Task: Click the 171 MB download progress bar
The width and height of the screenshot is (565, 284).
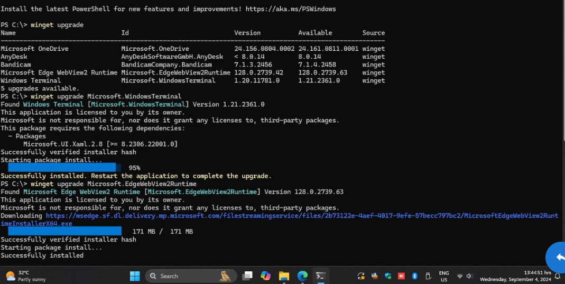Action: (x=65, y=231)
